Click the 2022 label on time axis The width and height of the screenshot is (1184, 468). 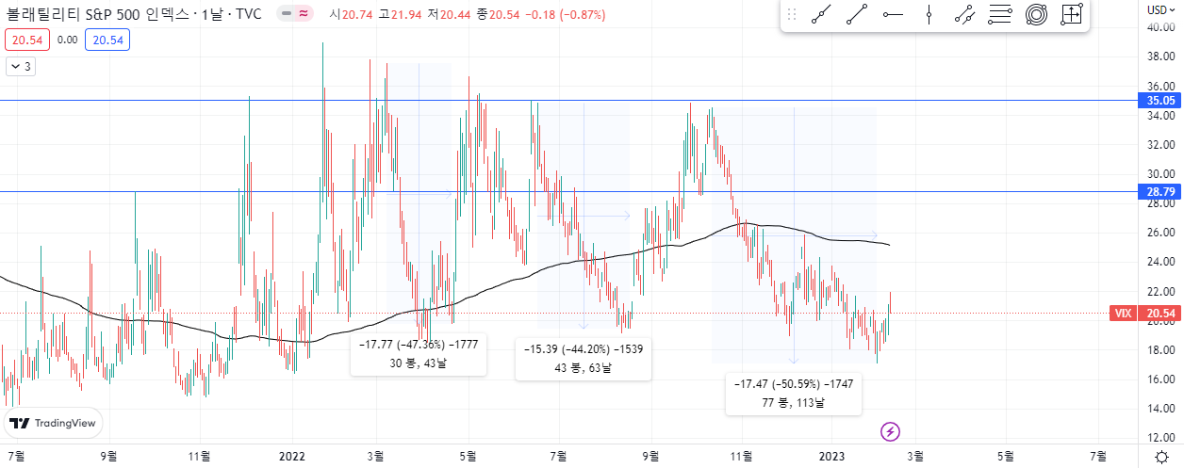(293, 457)
